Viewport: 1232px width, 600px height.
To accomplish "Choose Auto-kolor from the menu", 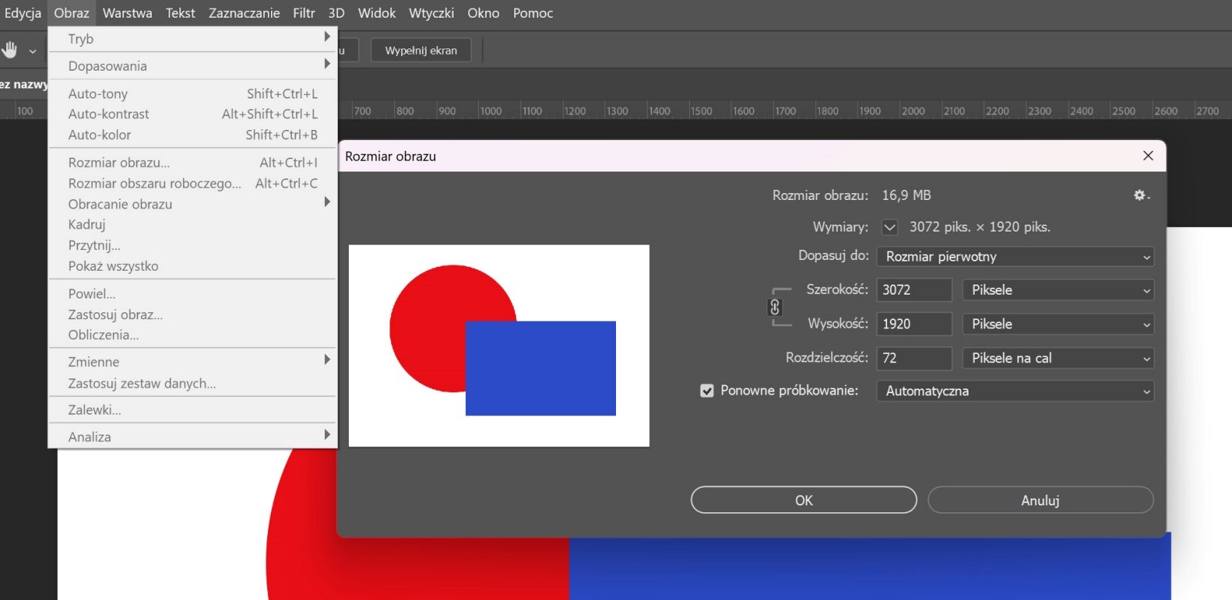I will 192,135.
